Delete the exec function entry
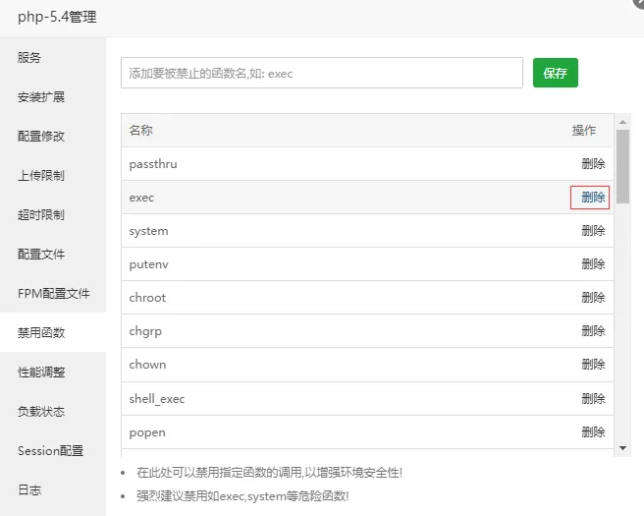 click(593, 198)
